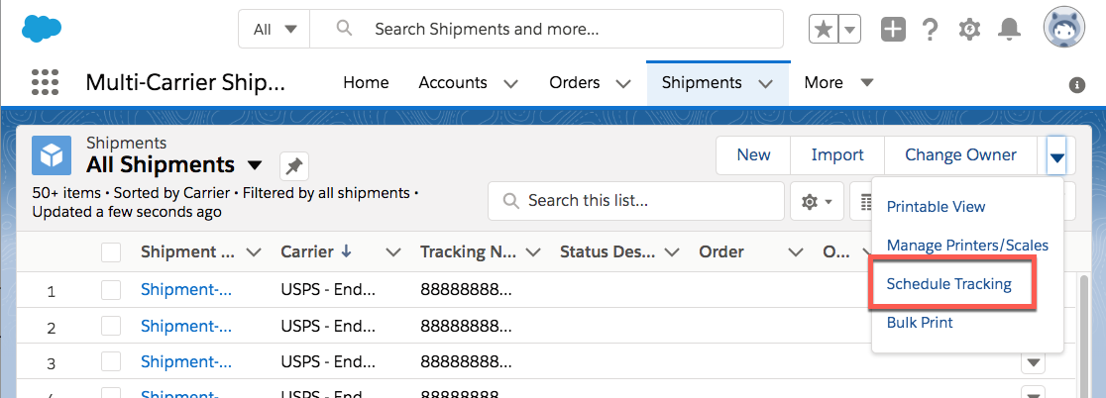The width and height of the screenshot is (1106, 398).
Task: Toggle the select-all rows checkbox
Action: 111,252
